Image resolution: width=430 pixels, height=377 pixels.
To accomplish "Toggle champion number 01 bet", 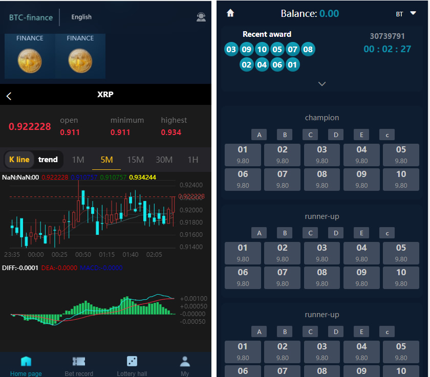I will coord(243,154).
